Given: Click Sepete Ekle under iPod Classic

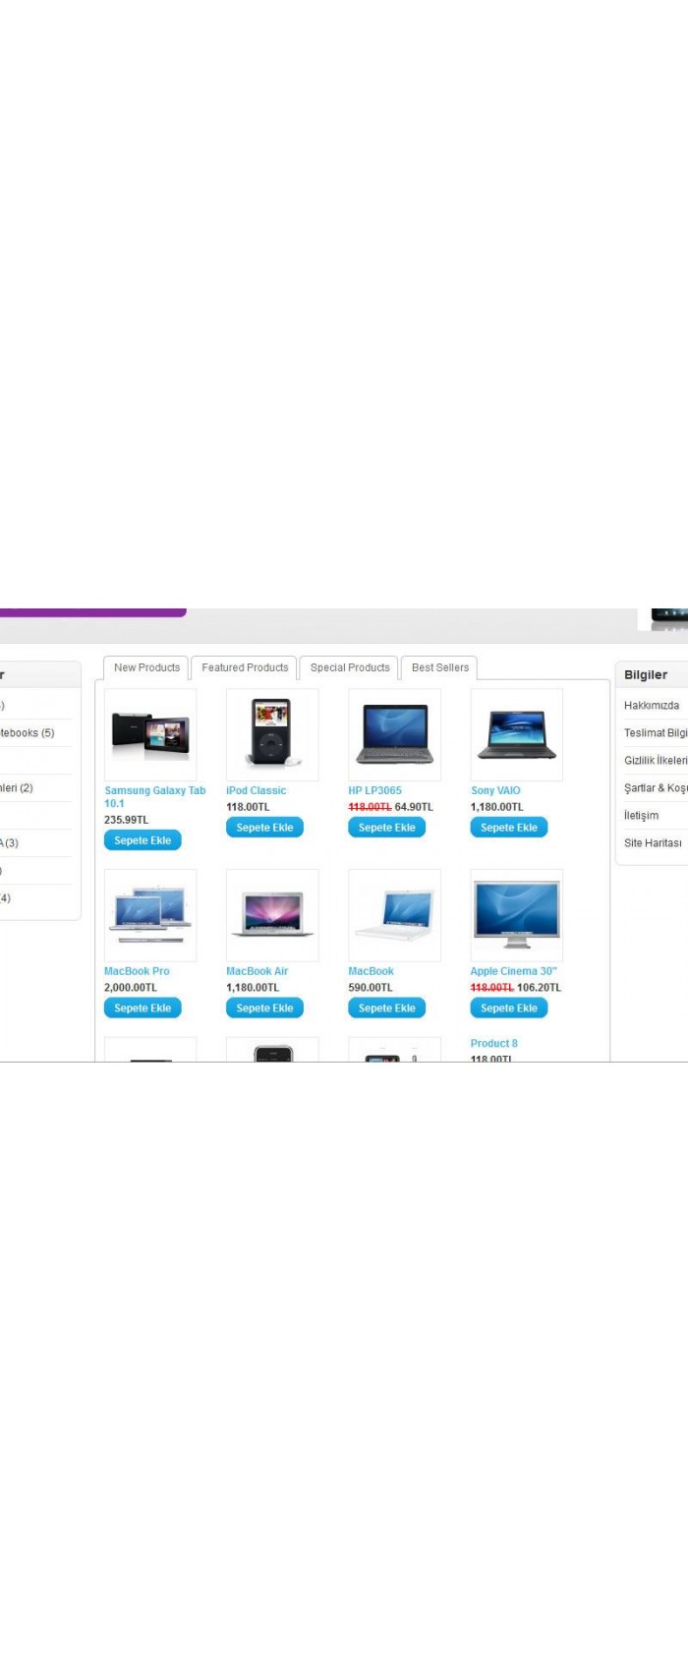Looking at the screenshot, I should (264, 828).
